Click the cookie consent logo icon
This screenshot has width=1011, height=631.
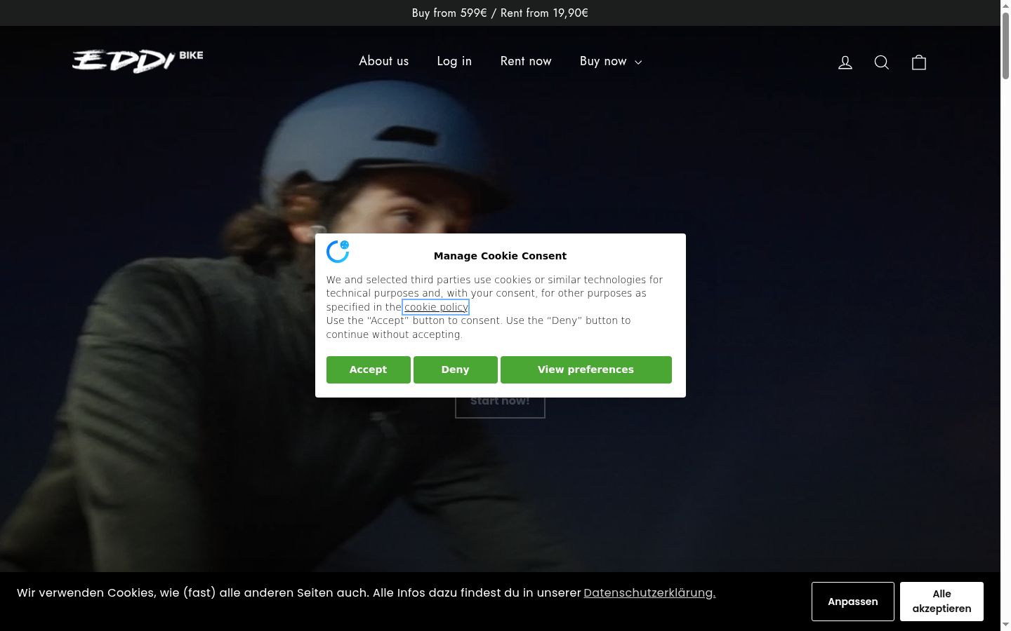[x=338, y=251]
